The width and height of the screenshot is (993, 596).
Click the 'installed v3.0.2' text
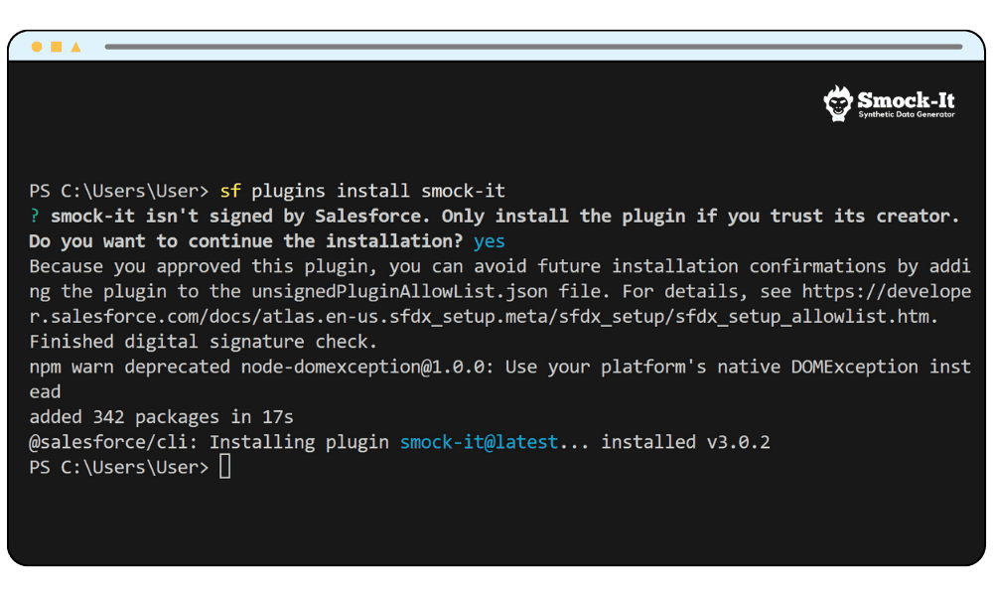(685, 442)
